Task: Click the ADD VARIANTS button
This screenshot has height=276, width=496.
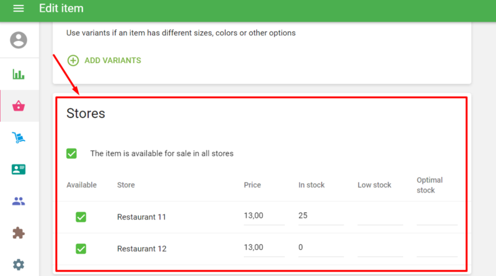Action: click(x=112, y=61)
